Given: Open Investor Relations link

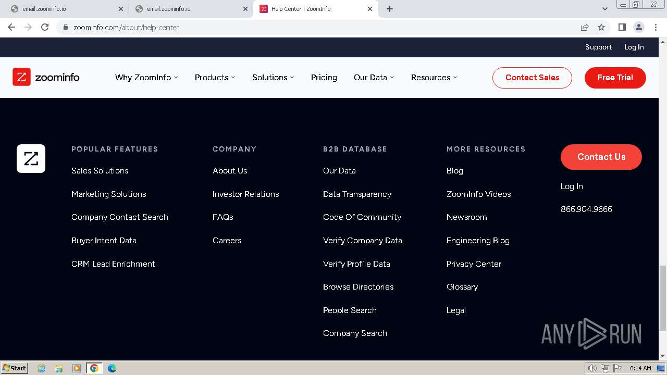Looking at the screenshot, I should [x=246, y=194].
